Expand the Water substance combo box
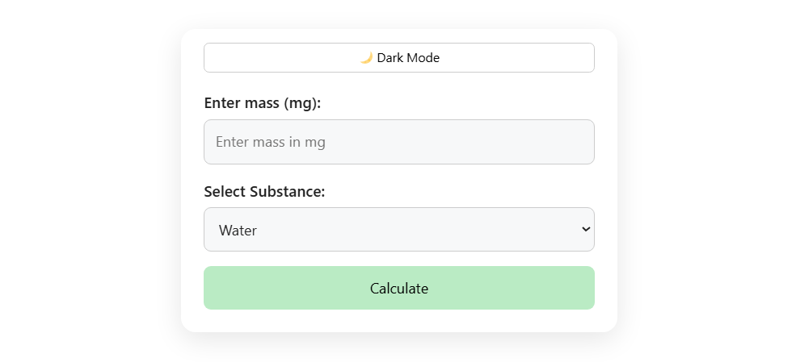This screenshot has height=362, width=796. 399,229
